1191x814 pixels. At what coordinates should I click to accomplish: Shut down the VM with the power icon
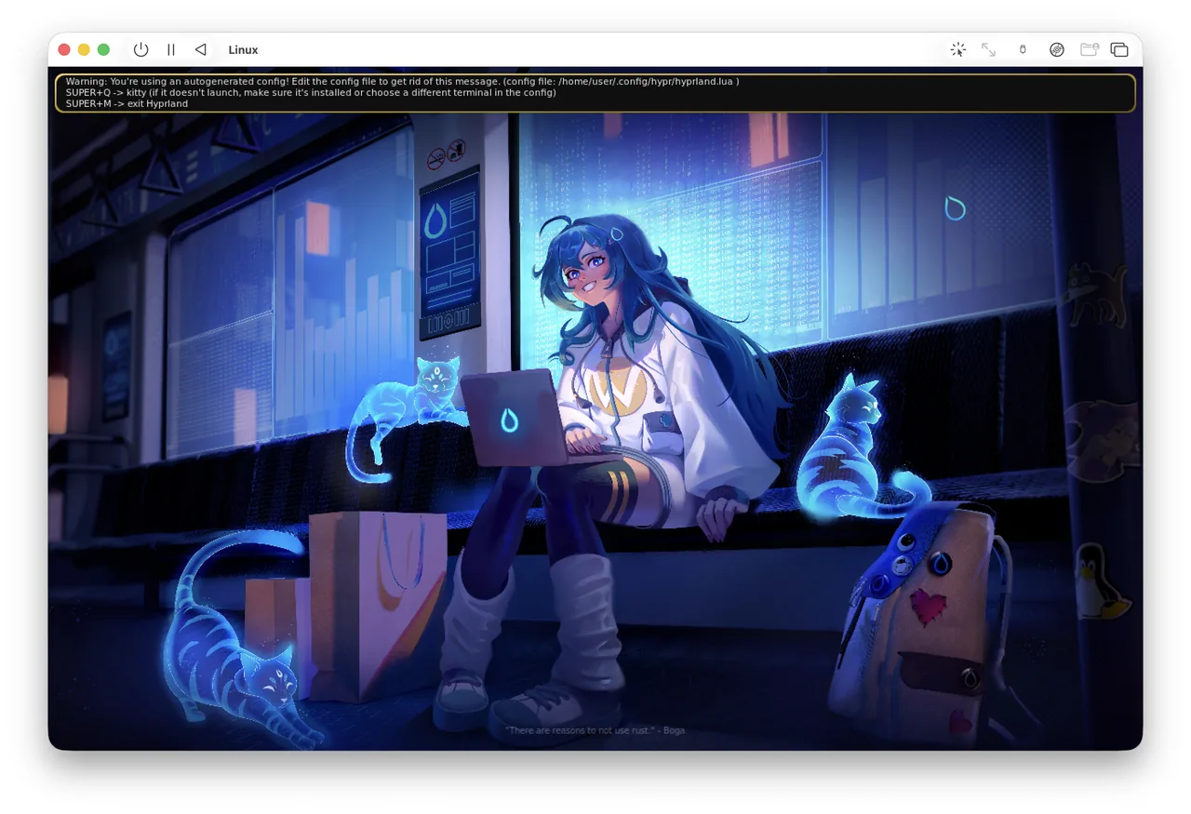pyautogui.click(x=141, y=49)
